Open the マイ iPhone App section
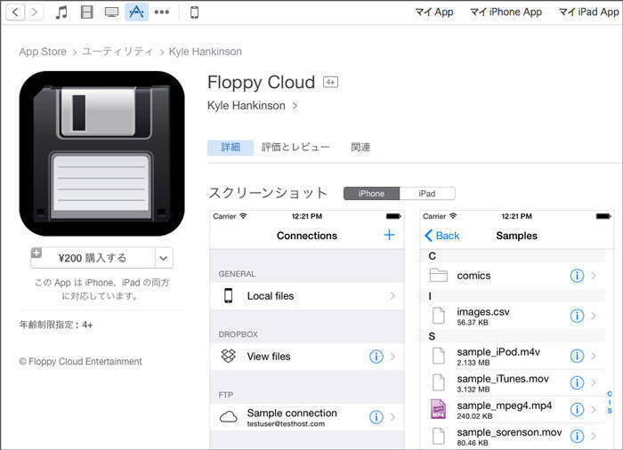623x450 pixels. pyautogui.click(x=506, y=12)
